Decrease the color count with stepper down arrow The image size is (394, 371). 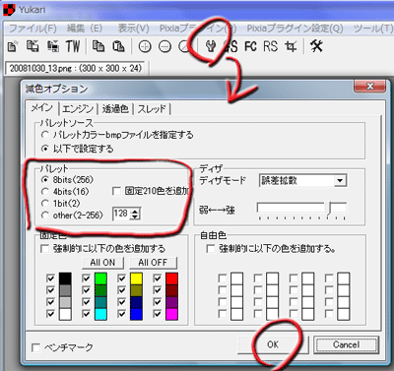point(135,216)
